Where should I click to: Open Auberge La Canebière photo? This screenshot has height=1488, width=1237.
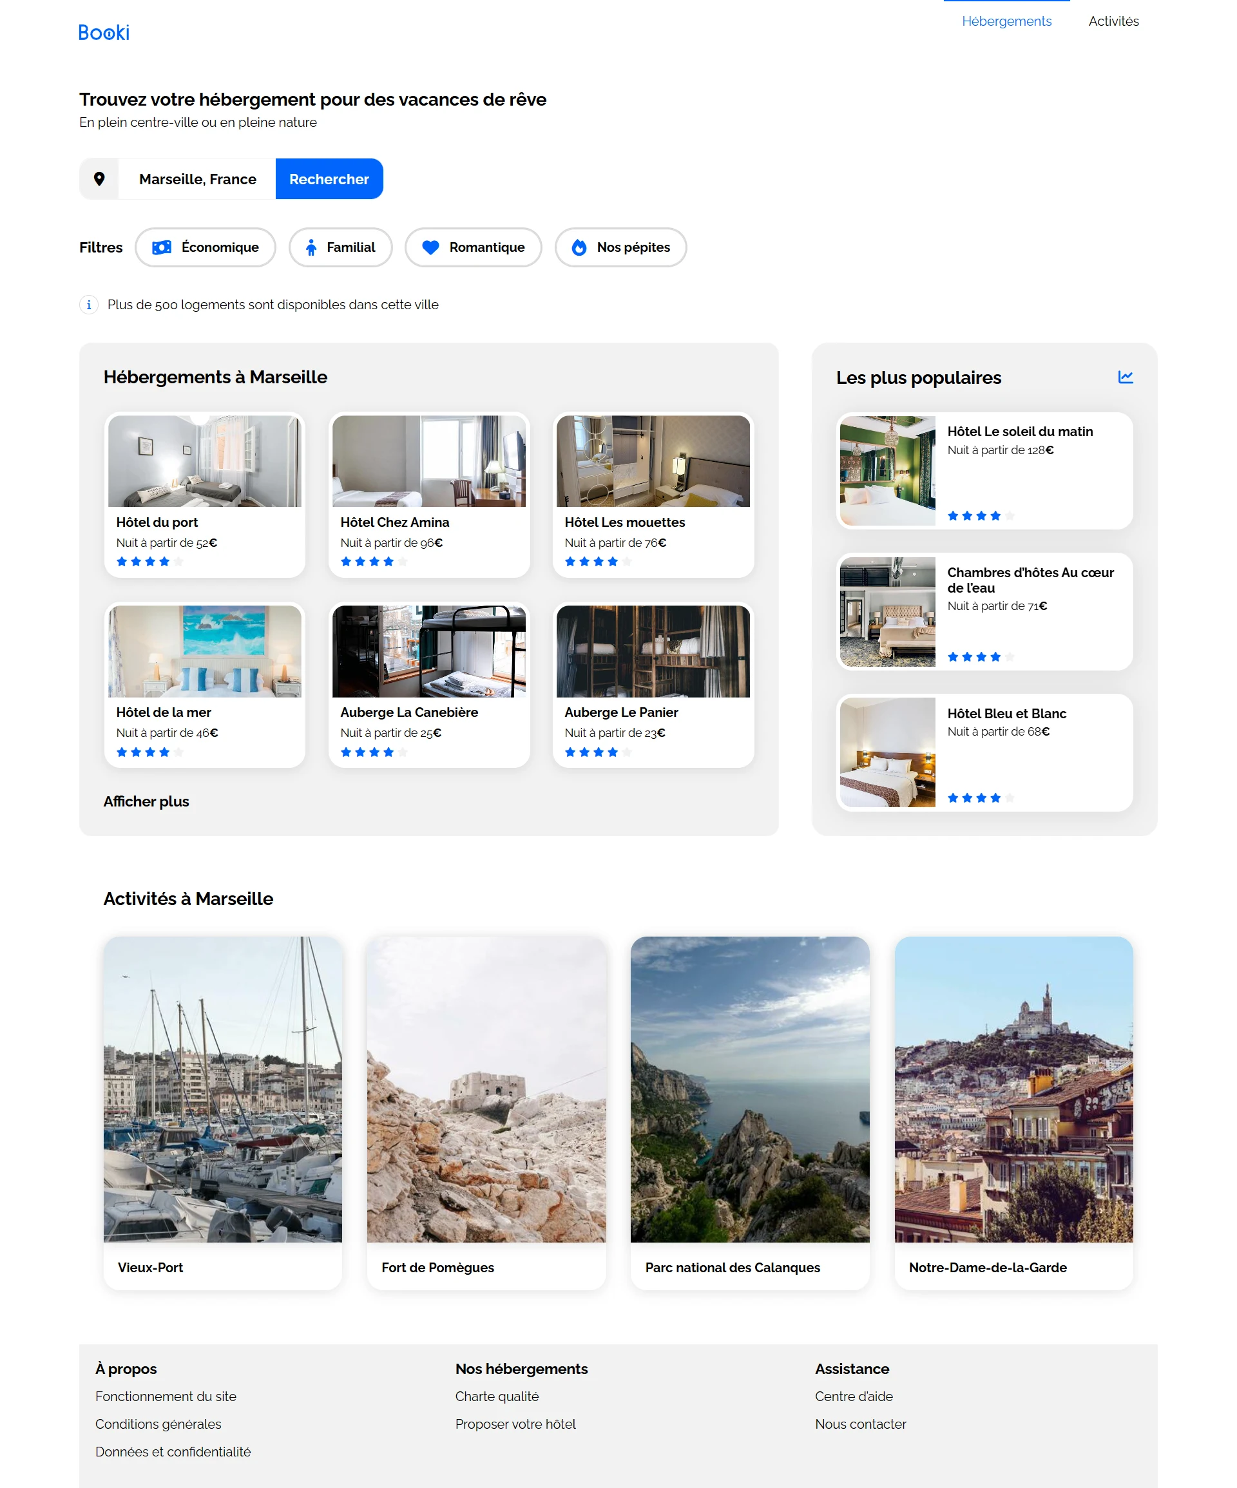coord(429,651)
